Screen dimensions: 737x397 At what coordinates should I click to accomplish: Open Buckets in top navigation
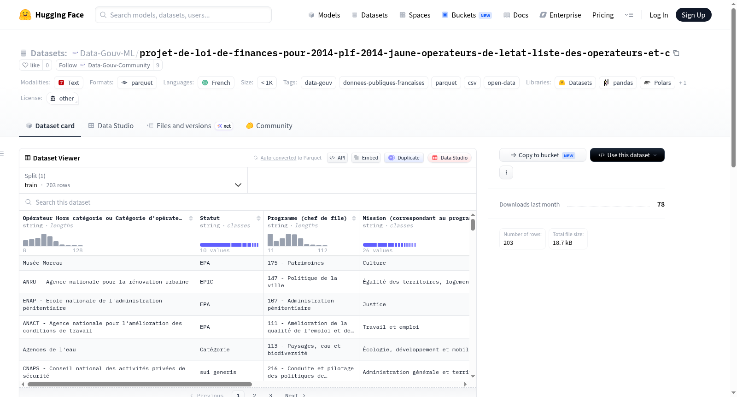(x=467, y=15)
